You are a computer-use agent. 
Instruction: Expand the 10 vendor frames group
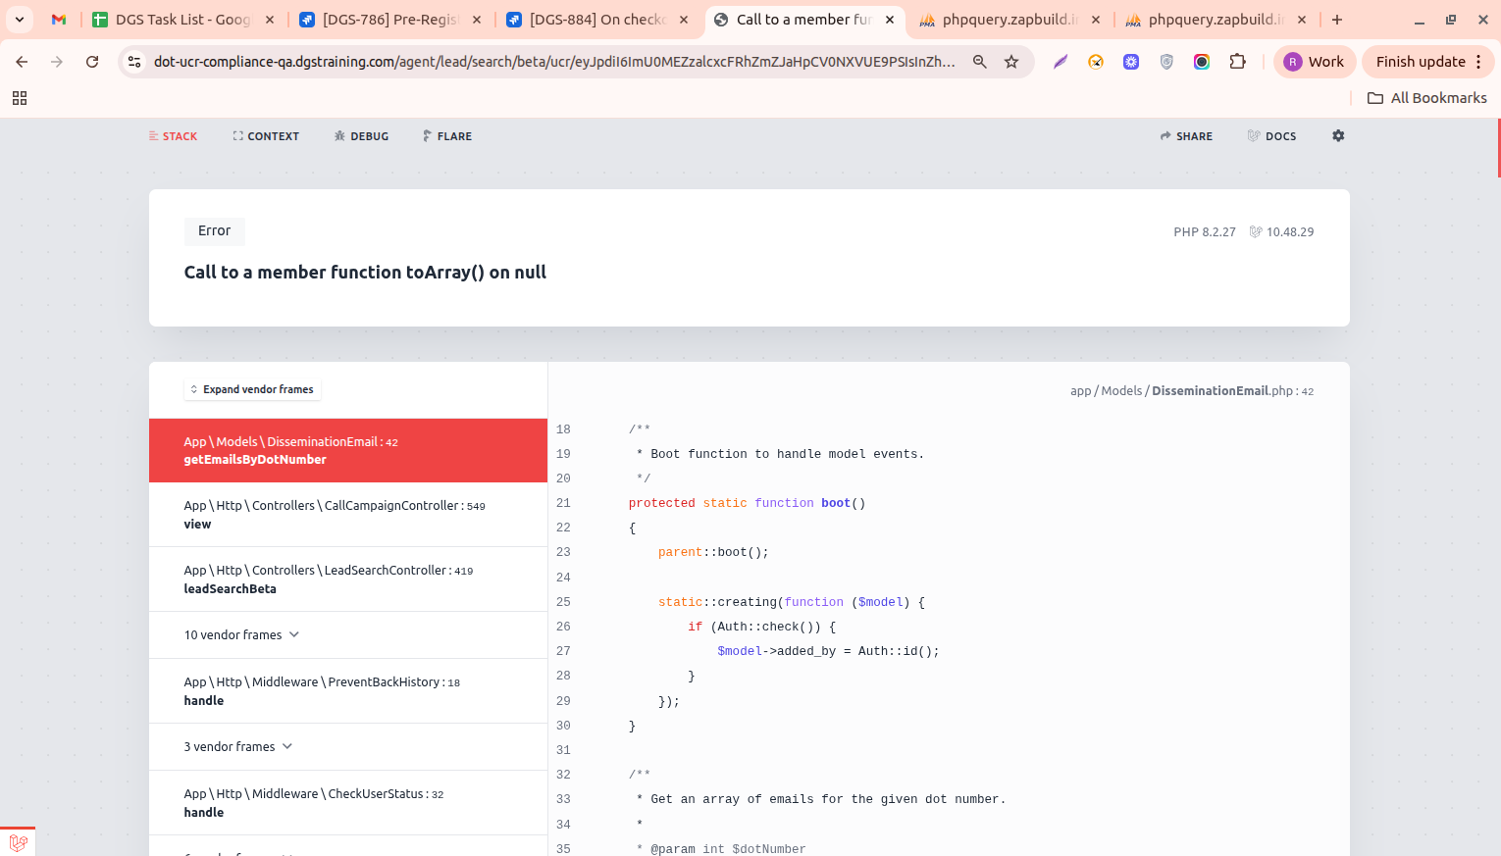click(241, 634)
